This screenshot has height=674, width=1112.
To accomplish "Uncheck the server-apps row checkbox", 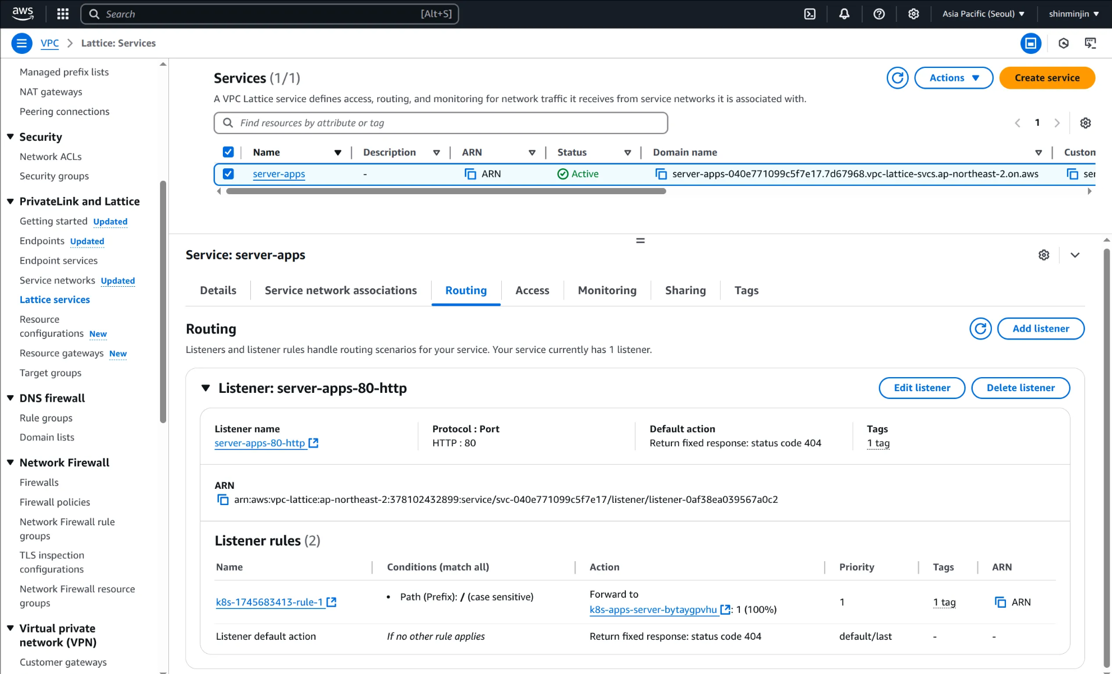I will click(x=228, y=174).
